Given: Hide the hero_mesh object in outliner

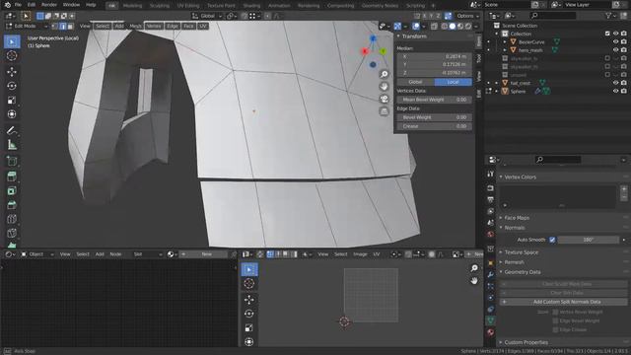Looking at the screenshot, I should (x=615, y=50).
